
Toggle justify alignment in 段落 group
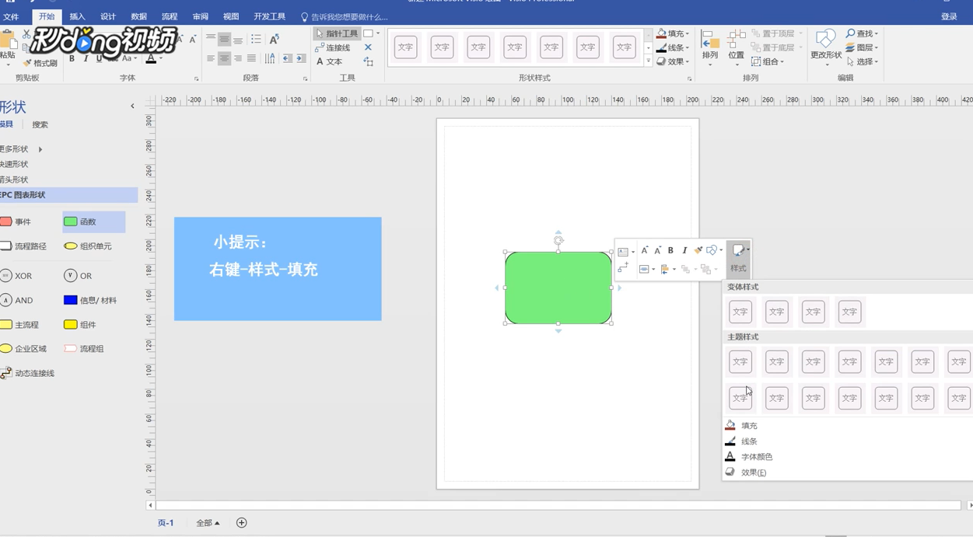click(250, 58)
